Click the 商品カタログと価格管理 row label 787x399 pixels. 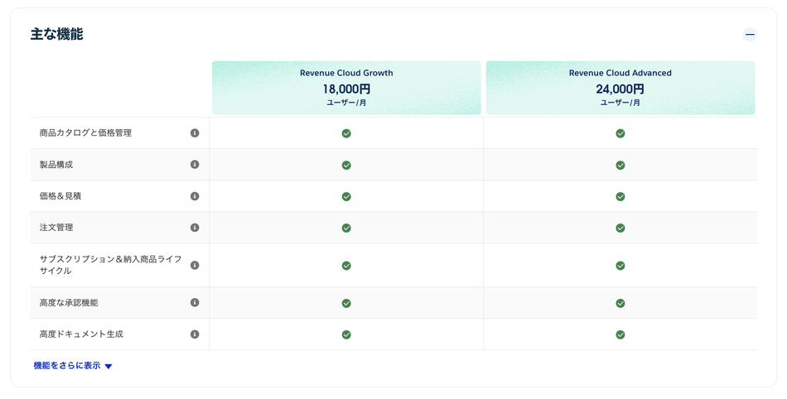[x=85, y=132]
